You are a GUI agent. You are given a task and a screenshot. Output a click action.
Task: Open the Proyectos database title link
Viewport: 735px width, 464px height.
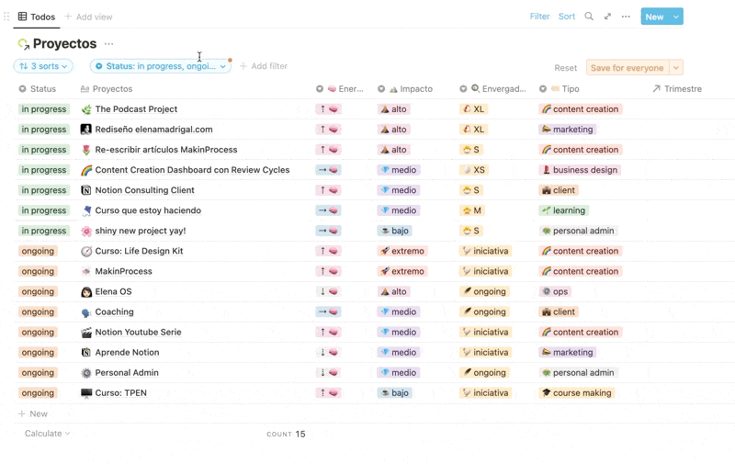coord(64,43)
